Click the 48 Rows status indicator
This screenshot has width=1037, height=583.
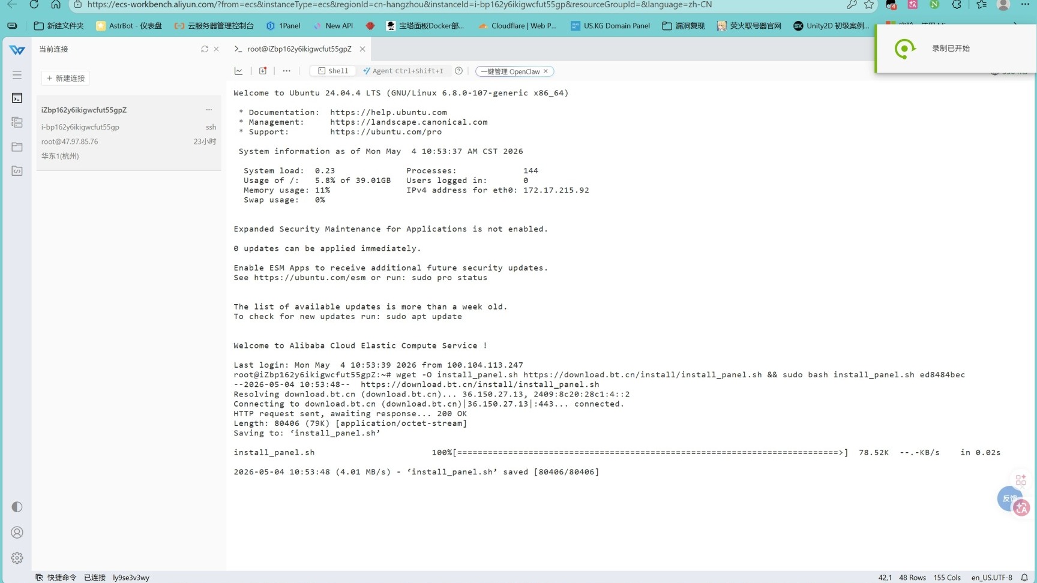(x=912, y=578)
